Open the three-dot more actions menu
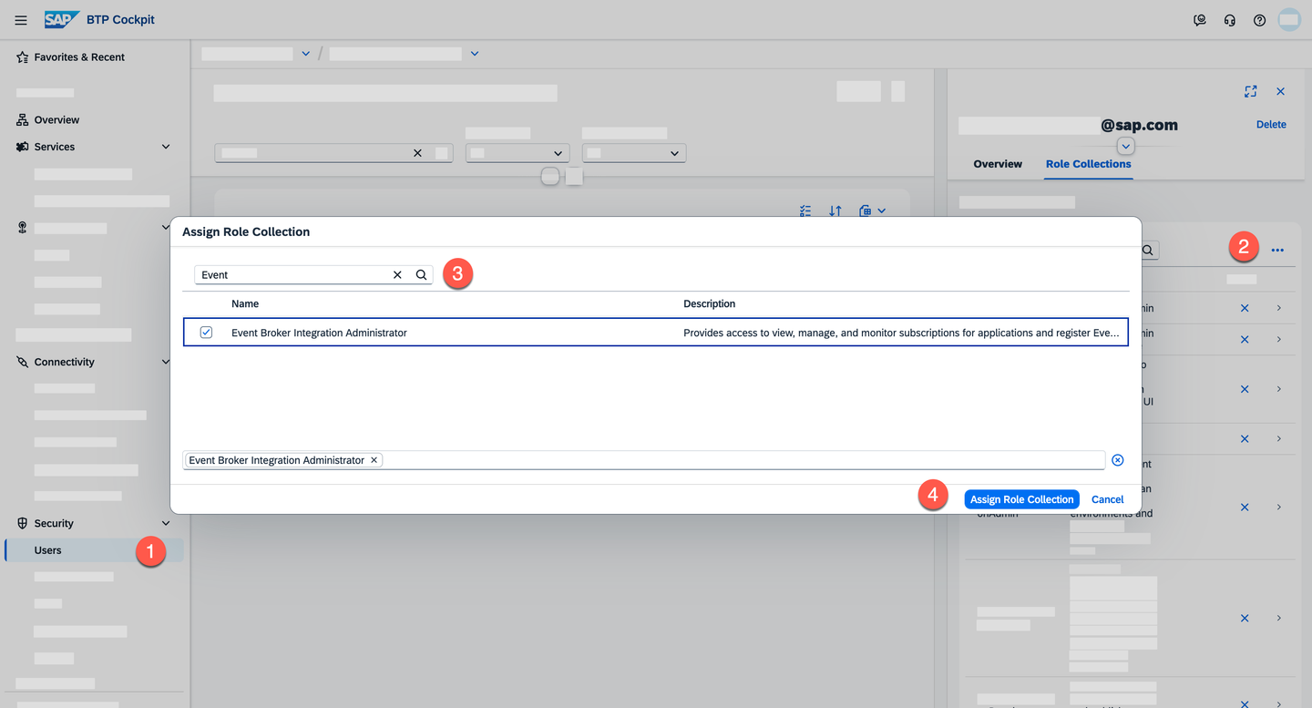The height and width of the screenshot is (708, 1312). tap(1277, 250)
